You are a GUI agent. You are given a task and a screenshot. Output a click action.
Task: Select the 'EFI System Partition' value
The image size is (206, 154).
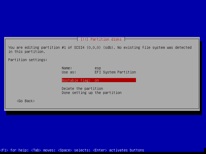pyautogui.click(x=115, y=72)
